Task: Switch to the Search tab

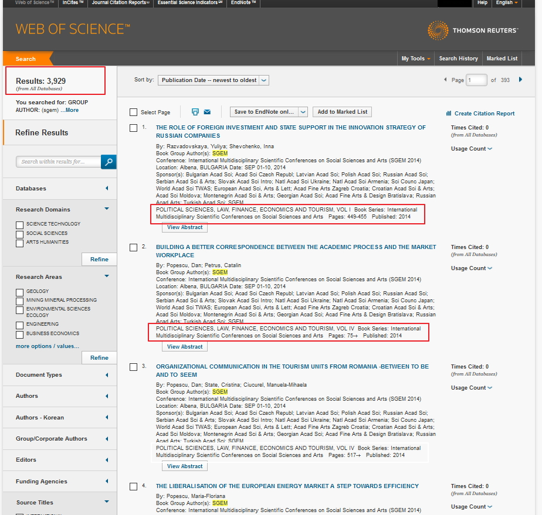Action: pyautogui.click(x=26, y=59)
